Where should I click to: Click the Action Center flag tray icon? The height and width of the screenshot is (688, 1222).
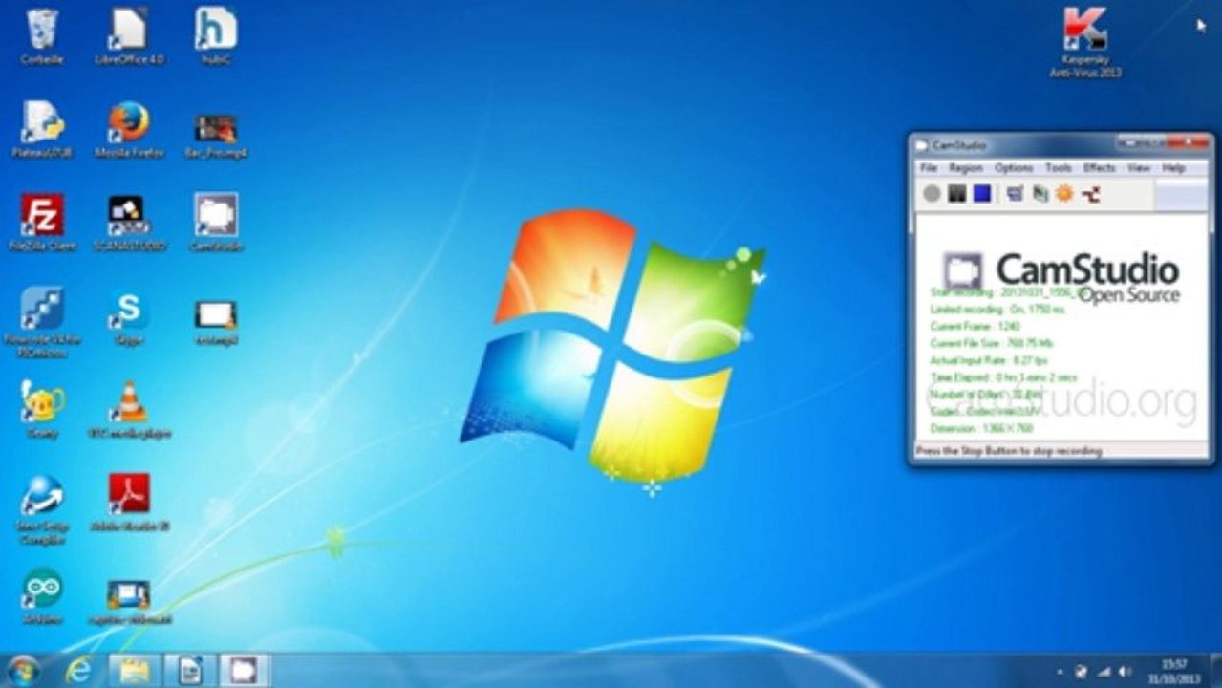click(x=1082, y=672)
